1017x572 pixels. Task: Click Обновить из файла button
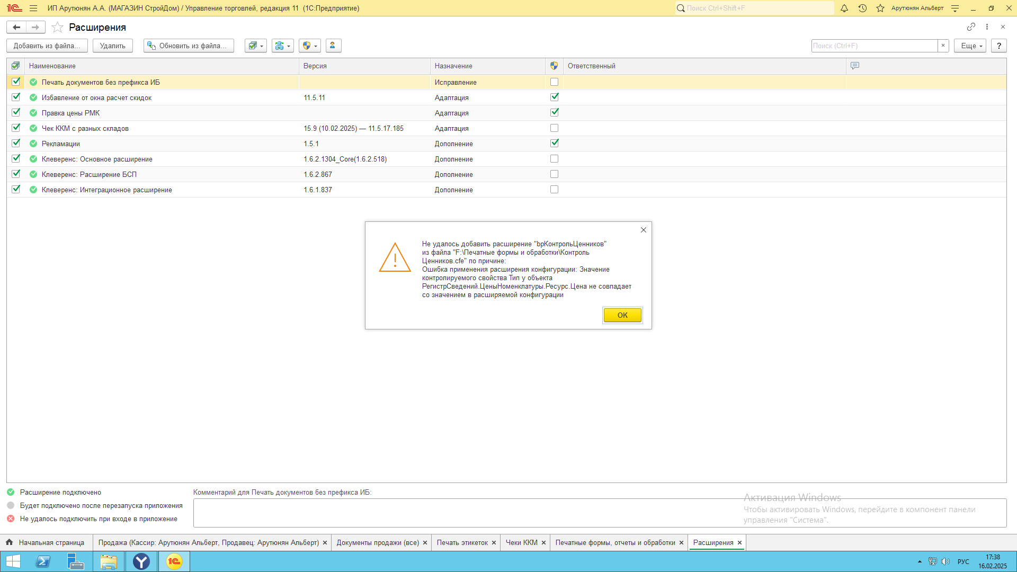(190, 46)
